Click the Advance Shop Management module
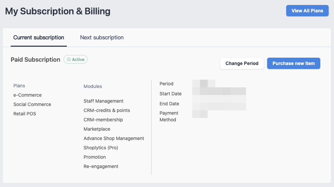Viewport: 334px width, 187px height. pos(114,138)
